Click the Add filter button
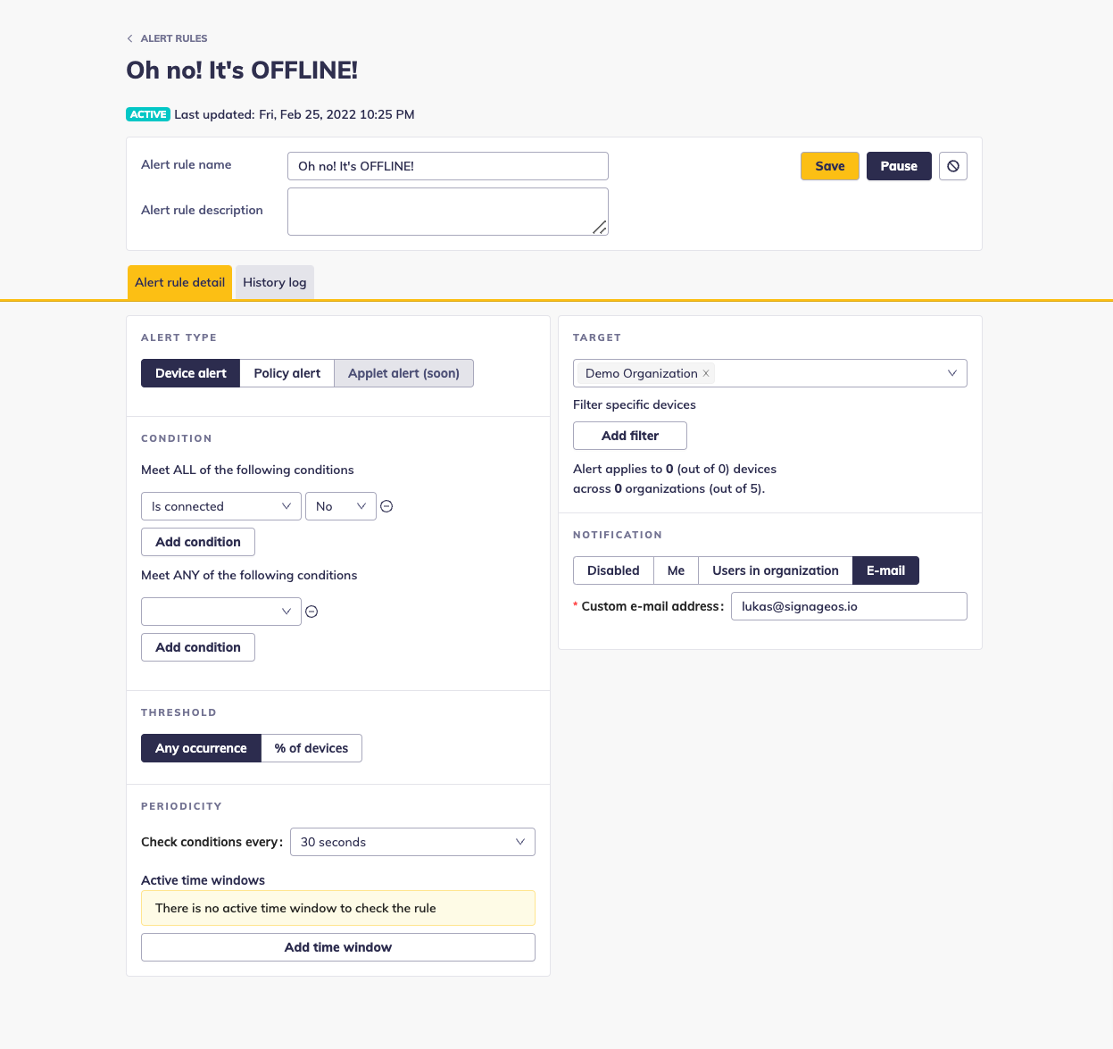 click(630, 436)
